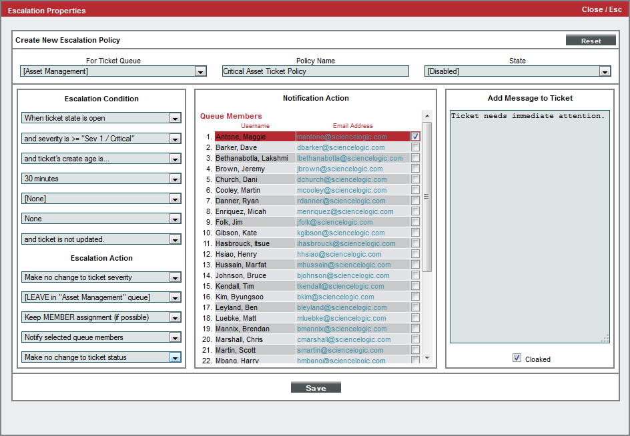Select the checkbox for Brown, Jeremy
Screen dimensions: 630x436
415,169
